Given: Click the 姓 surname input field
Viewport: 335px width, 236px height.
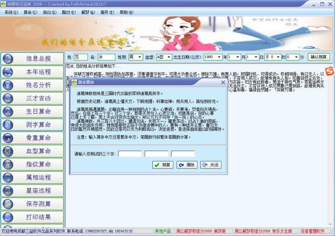Looking at the screenshot, I should [x=81, y=57].
